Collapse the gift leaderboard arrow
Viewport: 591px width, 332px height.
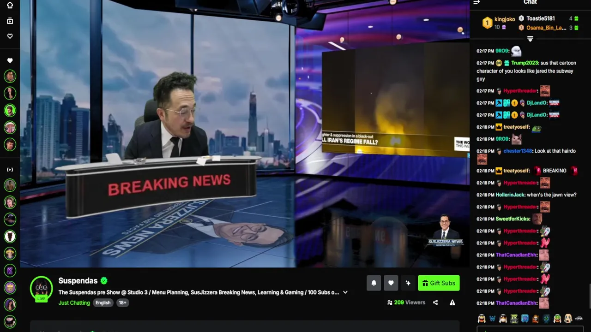click(530, 39)
